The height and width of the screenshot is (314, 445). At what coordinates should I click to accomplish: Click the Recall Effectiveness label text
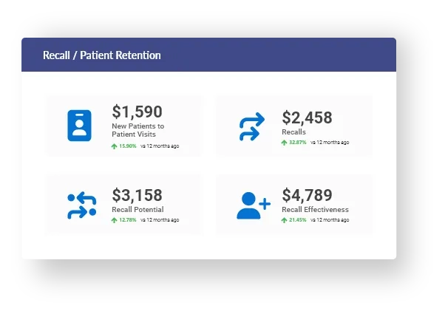pos(315,210)
